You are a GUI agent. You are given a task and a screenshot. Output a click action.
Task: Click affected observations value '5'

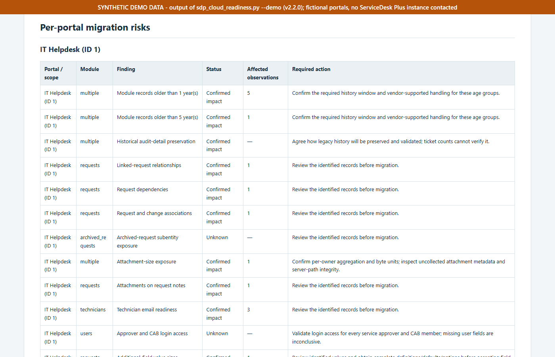(x=249, y=93)
